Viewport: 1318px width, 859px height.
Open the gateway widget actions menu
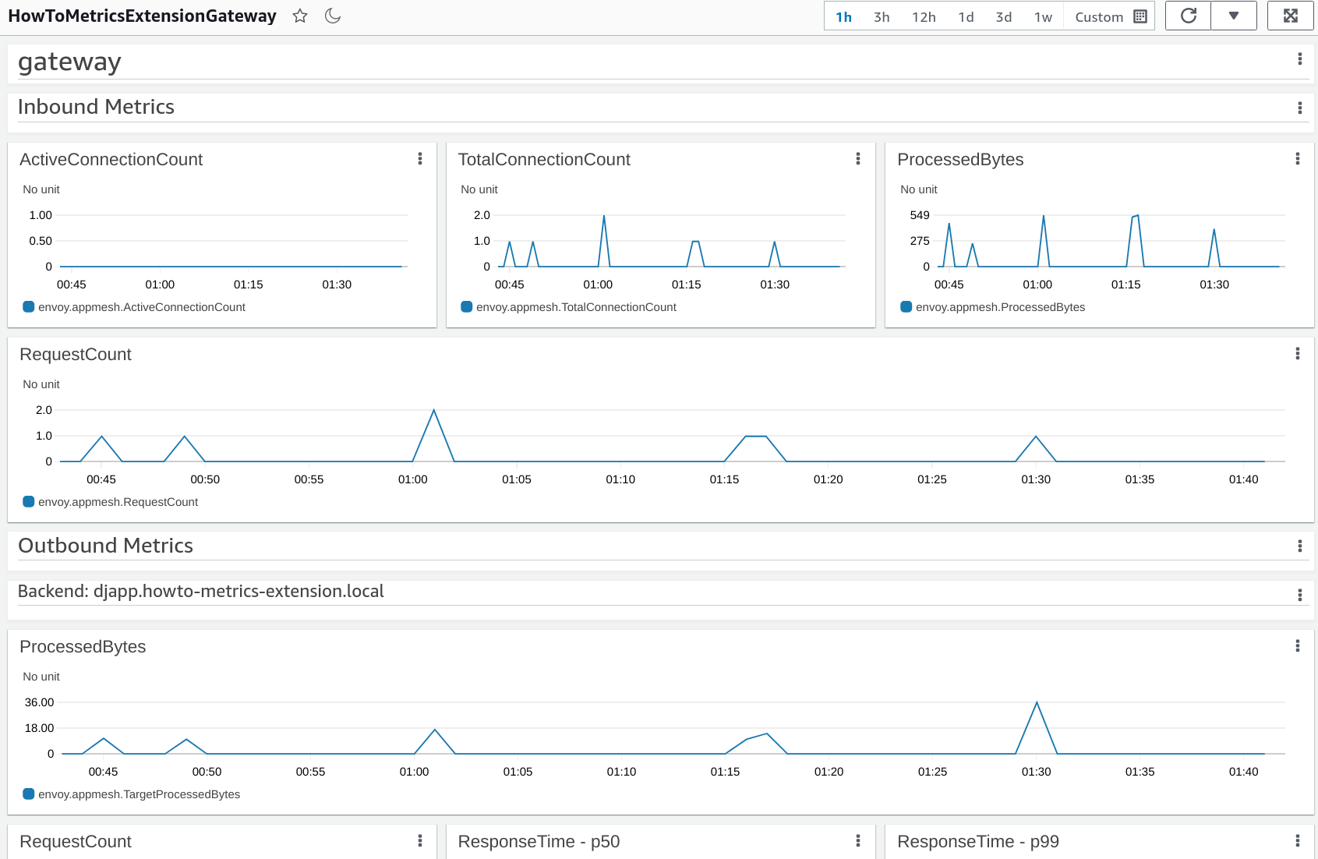[x=1299, y=59]
